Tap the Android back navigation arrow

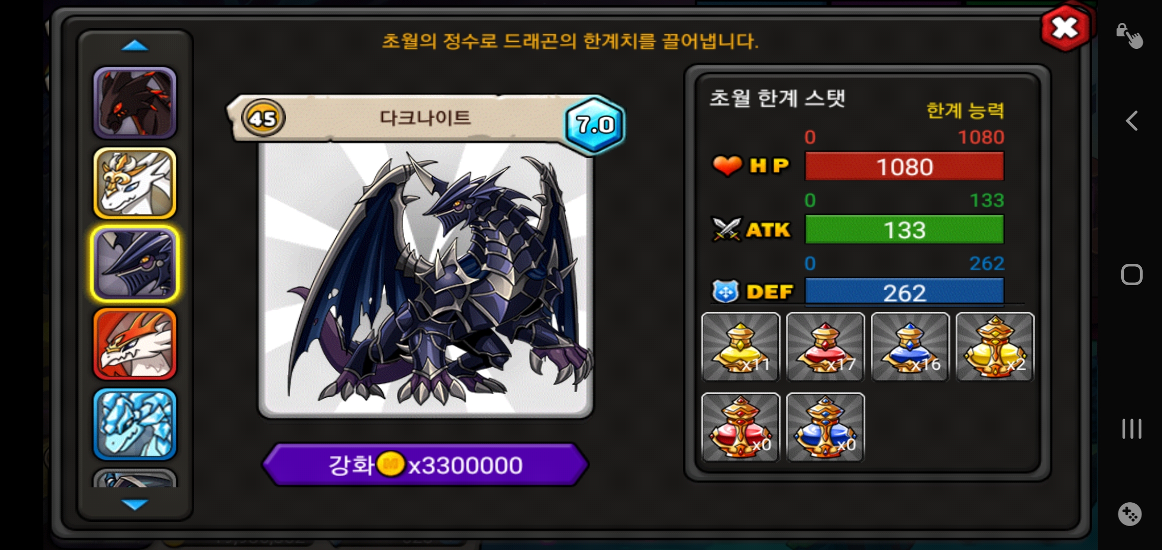tap(1131, 121)
